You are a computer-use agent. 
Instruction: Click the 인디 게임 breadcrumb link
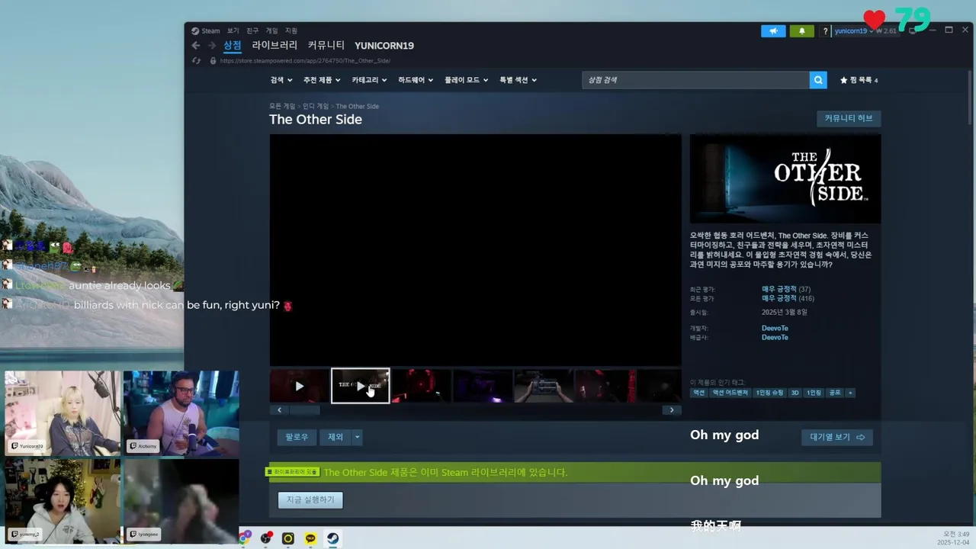(x=316, y=106)
